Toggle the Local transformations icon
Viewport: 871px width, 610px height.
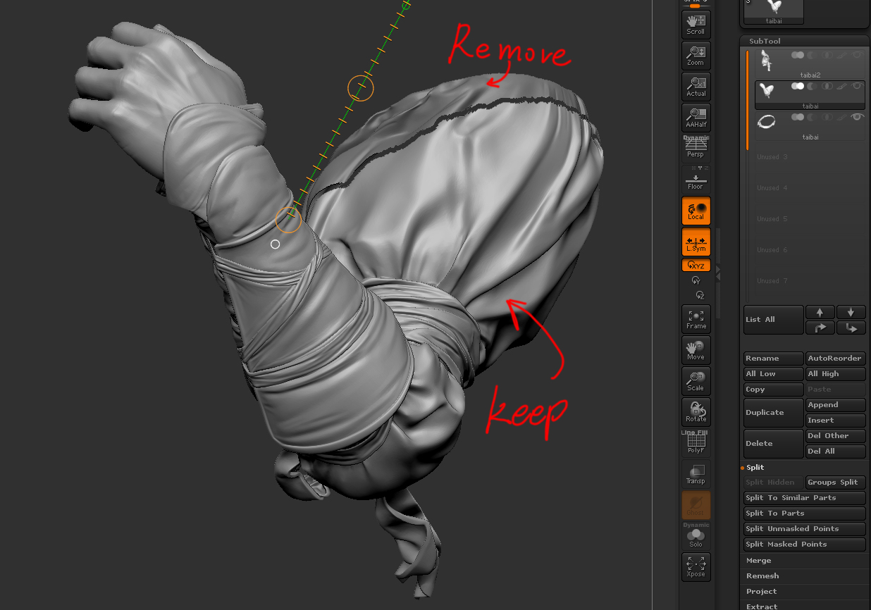tap(696, 211)
